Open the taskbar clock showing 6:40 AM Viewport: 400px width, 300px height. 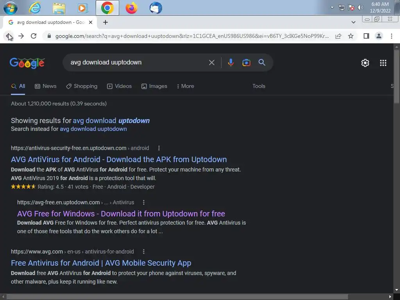(x=380, y=7)
